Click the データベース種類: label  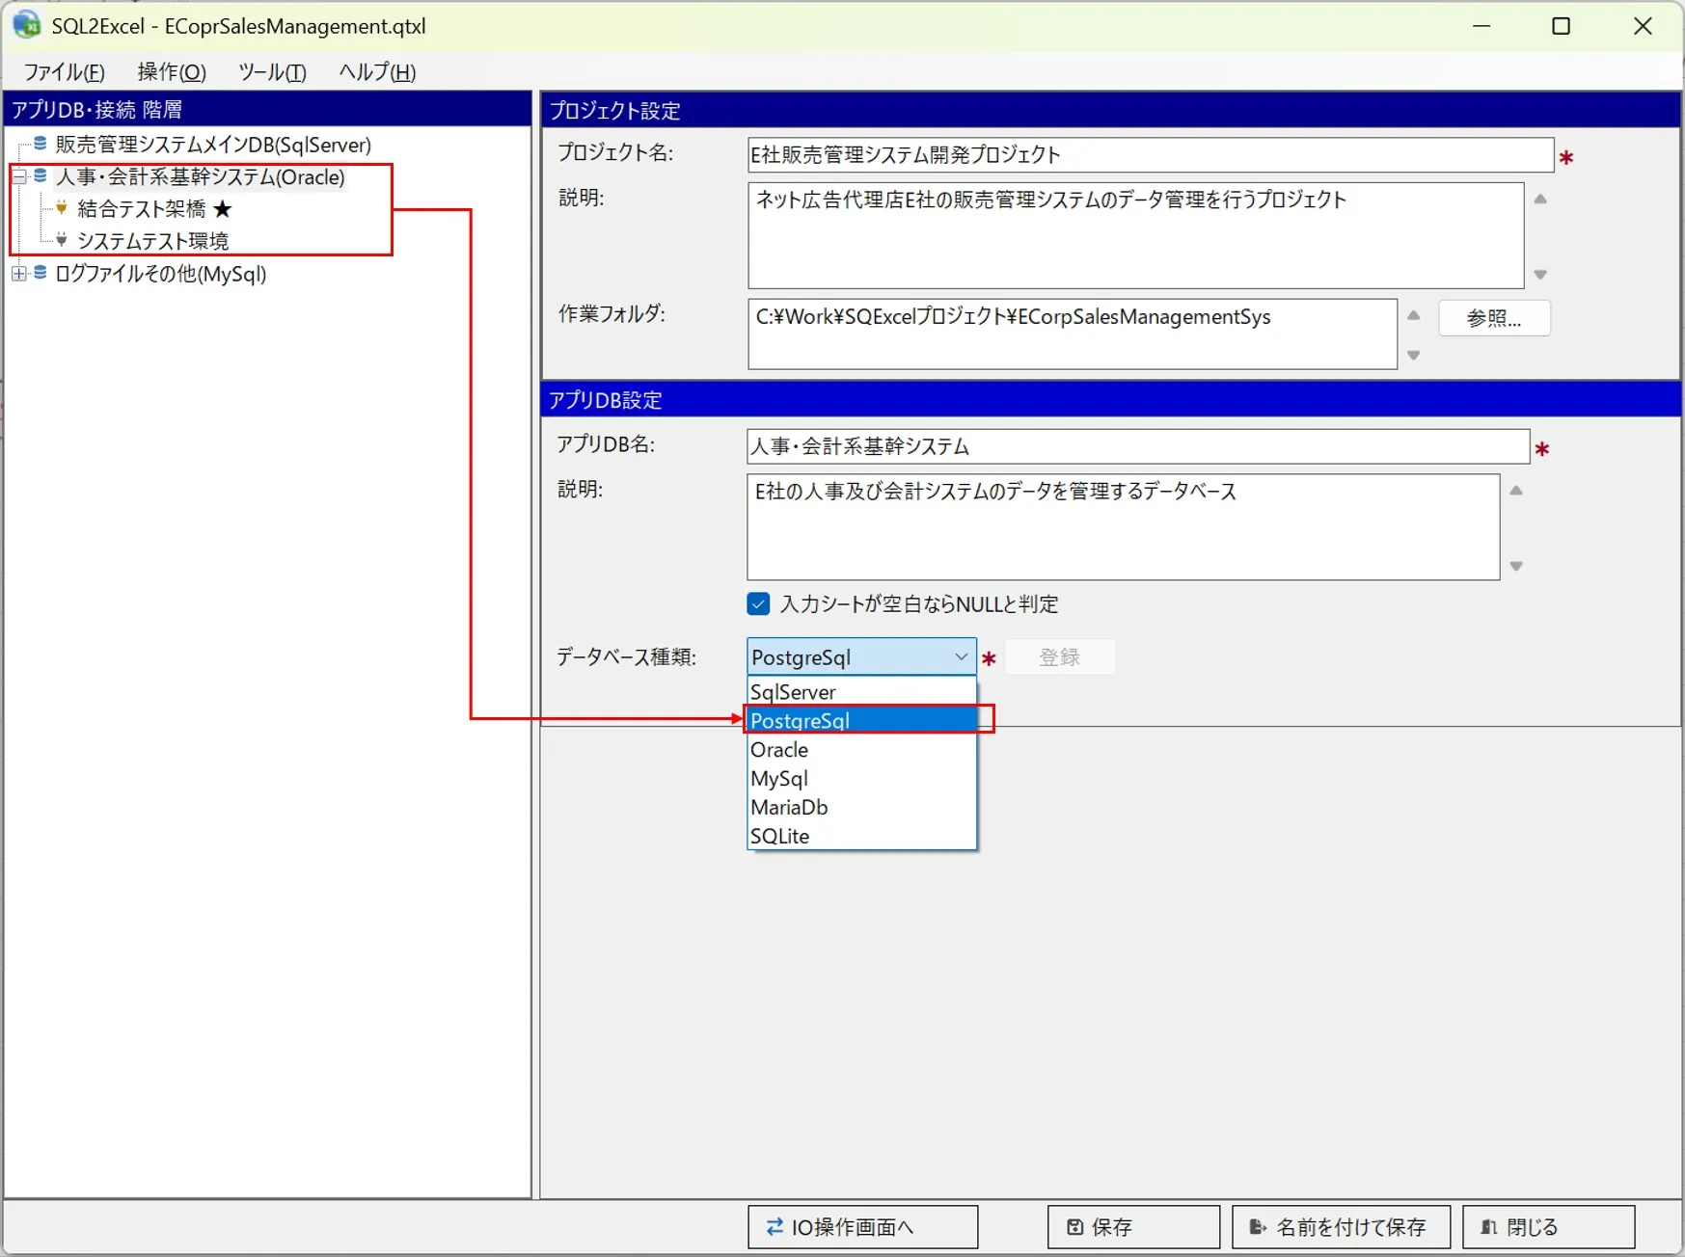[x=626, y=656]
